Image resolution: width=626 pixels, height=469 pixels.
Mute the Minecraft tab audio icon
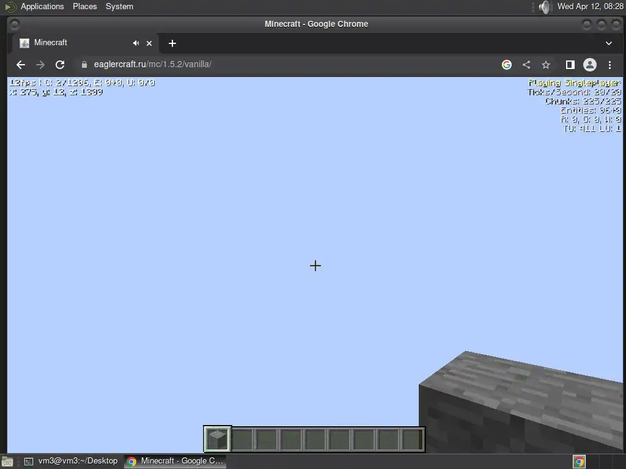tap(136, 43)
